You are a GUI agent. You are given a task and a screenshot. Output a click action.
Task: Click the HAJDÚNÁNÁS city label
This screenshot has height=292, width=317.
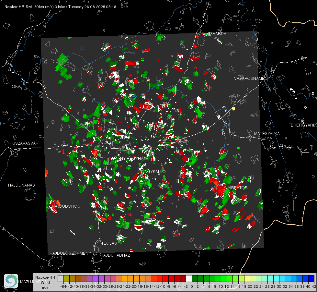point(21,185)
